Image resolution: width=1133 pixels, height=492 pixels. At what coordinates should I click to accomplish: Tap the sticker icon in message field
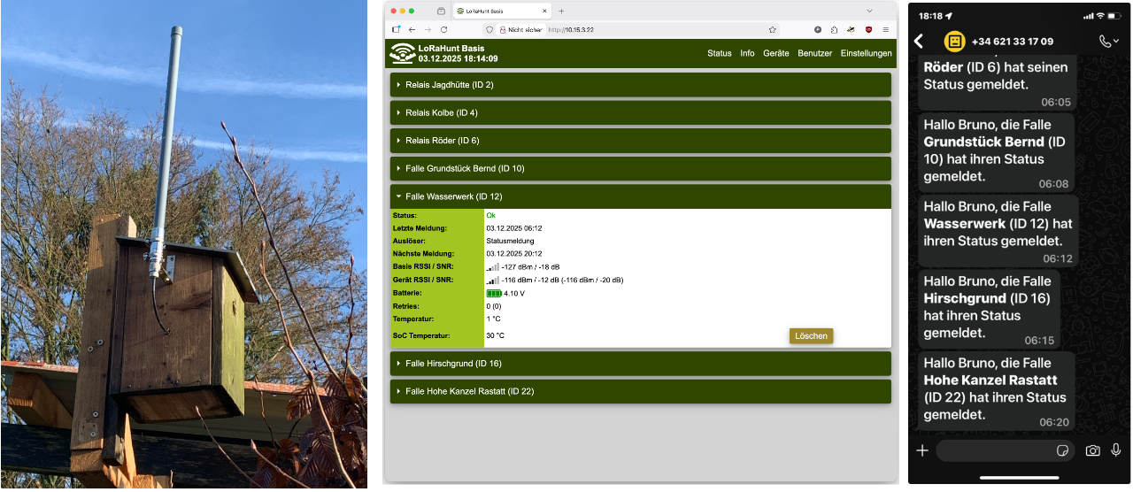pos(1063,450)
